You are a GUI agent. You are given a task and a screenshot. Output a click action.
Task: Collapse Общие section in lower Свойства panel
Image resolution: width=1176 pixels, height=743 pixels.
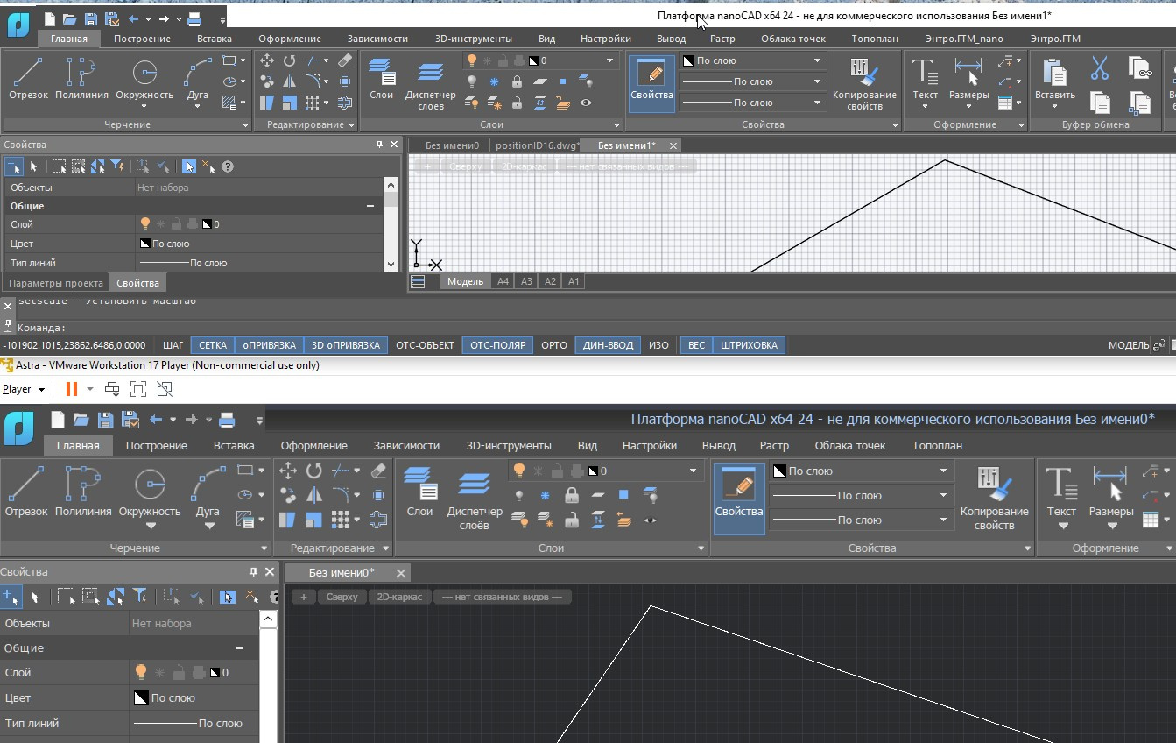pos(240,648)
